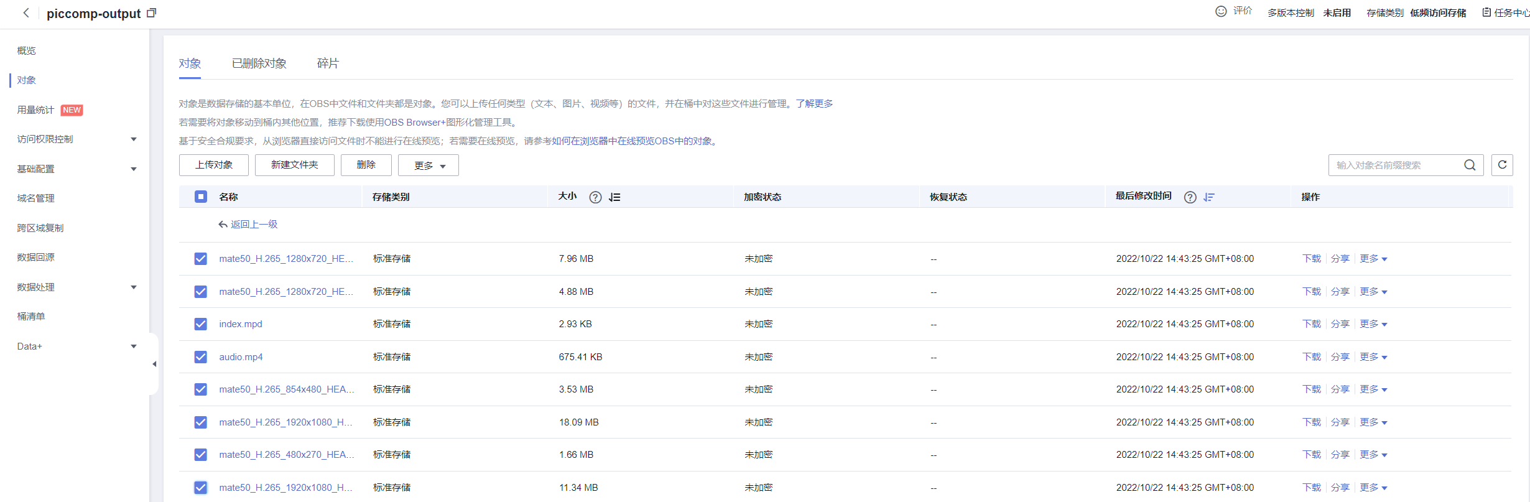Open 更多 menu for 7.96 MB row
Viewport: 1530px width, 502px height.
1373,259
